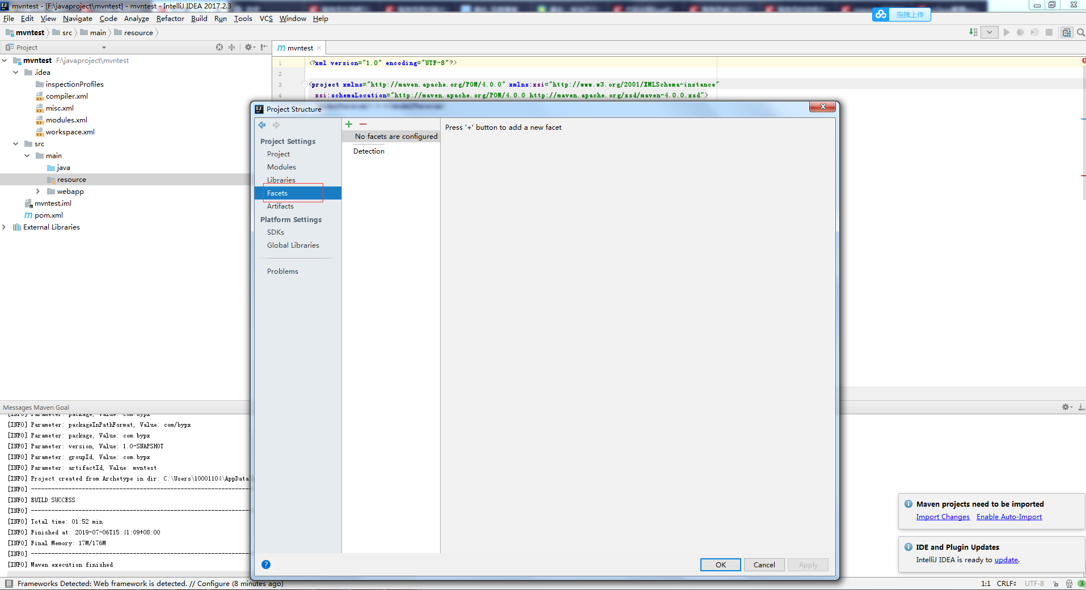Click the red minus remove facet icon

[x=363, y=124]
